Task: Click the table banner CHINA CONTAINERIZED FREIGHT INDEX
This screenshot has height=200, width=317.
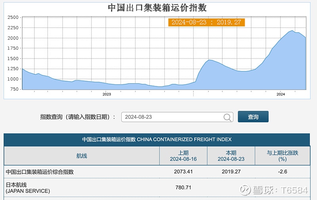Action: tap(157, 139)
